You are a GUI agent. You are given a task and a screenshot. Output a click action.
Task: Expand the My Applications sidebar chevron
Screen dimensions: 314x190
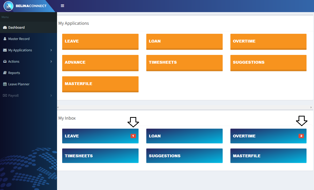[x=51, y=50]
